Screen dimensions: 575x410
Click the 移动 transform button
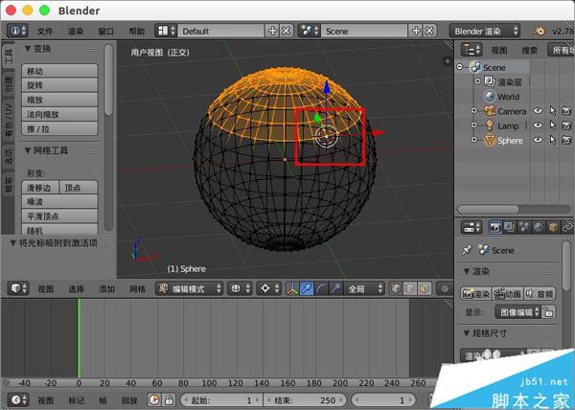coord(59,71)
